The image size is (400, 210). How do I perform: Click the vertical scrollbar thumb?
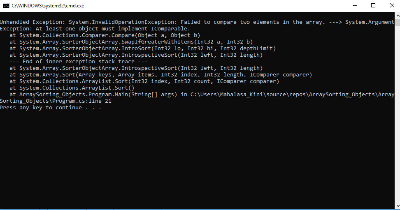coord(398,22)
